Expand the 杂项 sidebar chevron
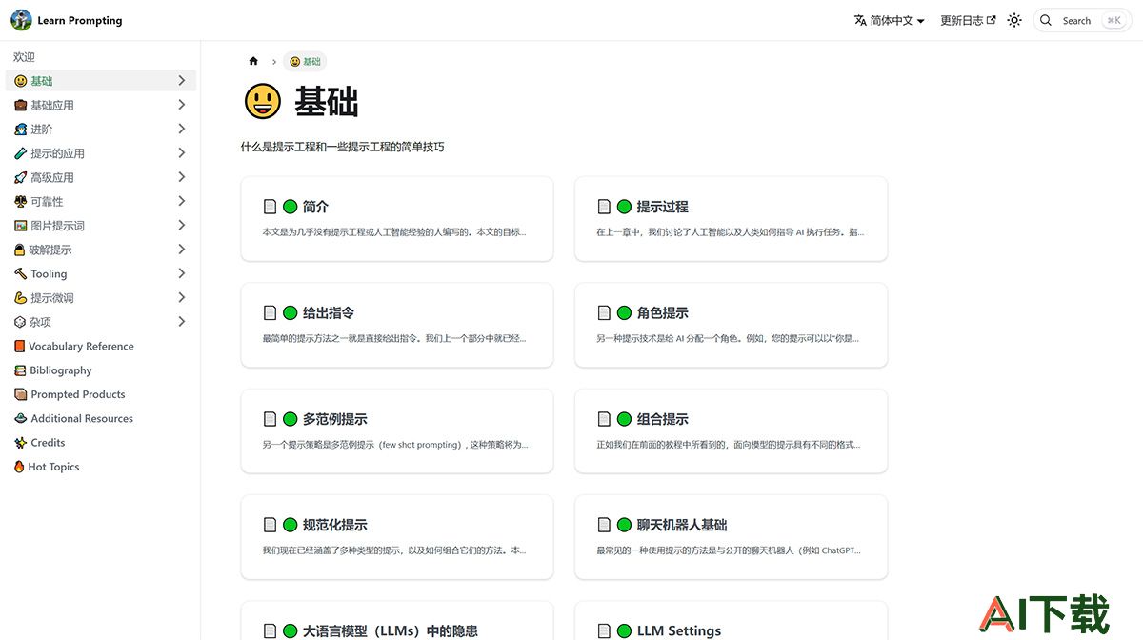 [x=181, y=322]
